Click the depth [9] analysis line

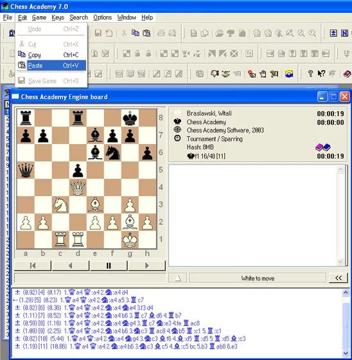tap(118, 331)
